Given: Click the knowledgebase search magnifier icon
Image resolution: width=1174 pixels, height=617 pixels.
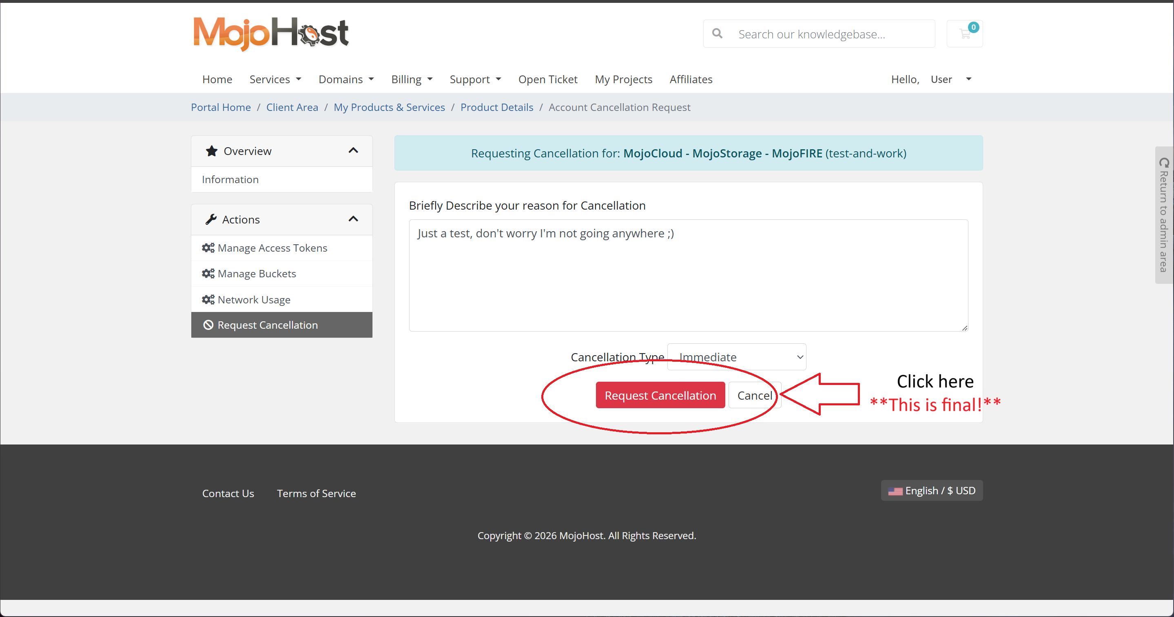Looking at the screenshot, I should (x=717, y=34).
